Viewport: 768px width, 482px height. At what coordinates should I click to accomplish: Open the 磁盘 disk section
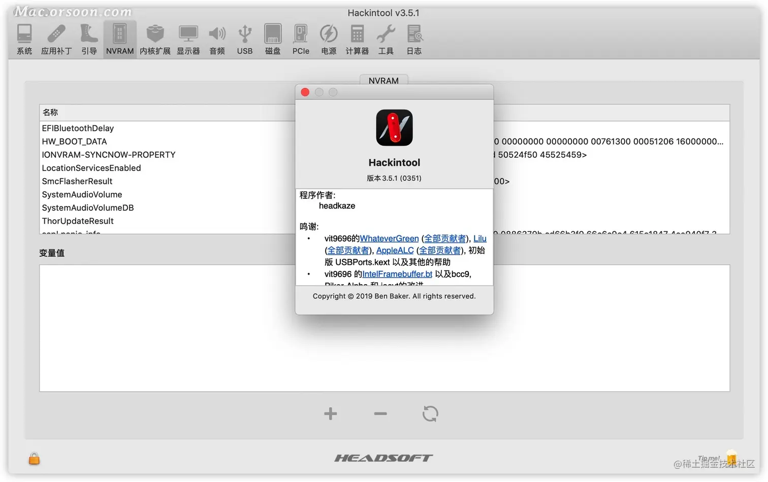pos(273,39)
